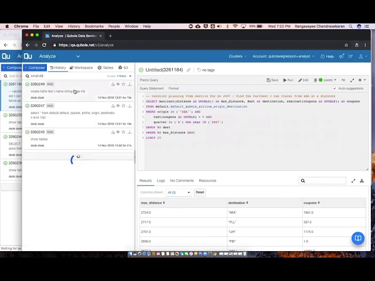Open the No Comments tab
This screenshot has height=281, width=375.
click(x=182, y=181)
